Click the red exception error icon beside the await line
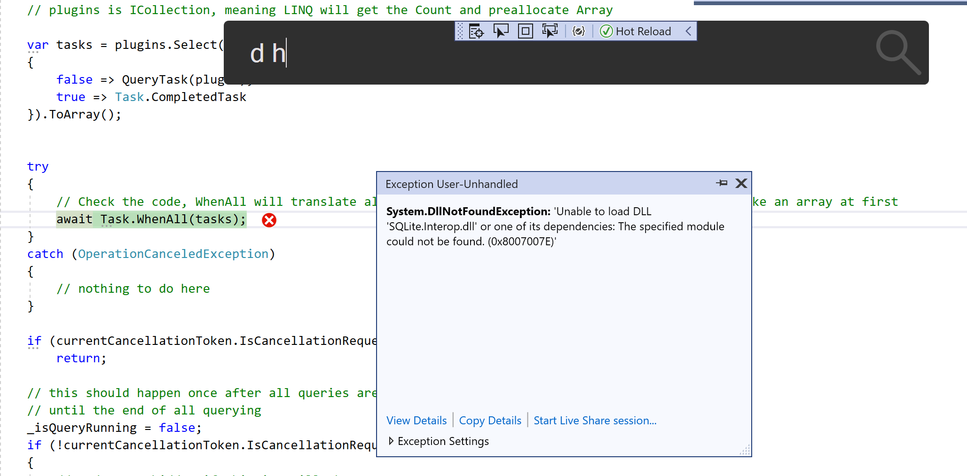The image size is (967, 476). [269, 220]
